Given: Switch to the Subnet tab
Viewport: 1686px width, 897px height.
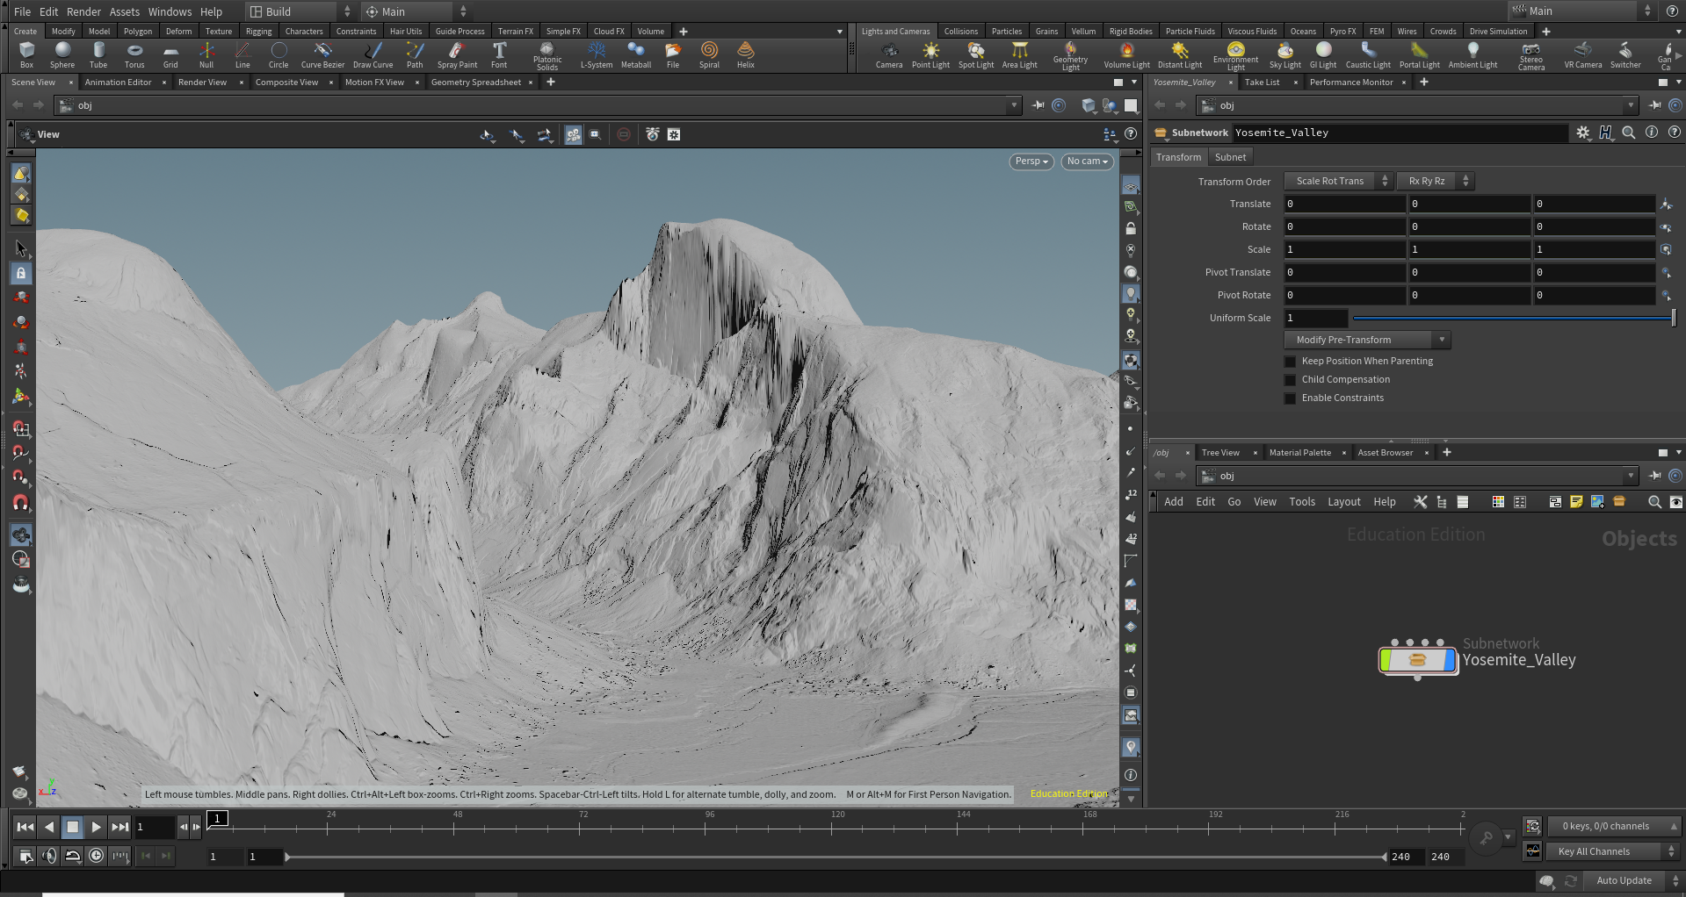Looking at the screenshot, I should 1230,157.
